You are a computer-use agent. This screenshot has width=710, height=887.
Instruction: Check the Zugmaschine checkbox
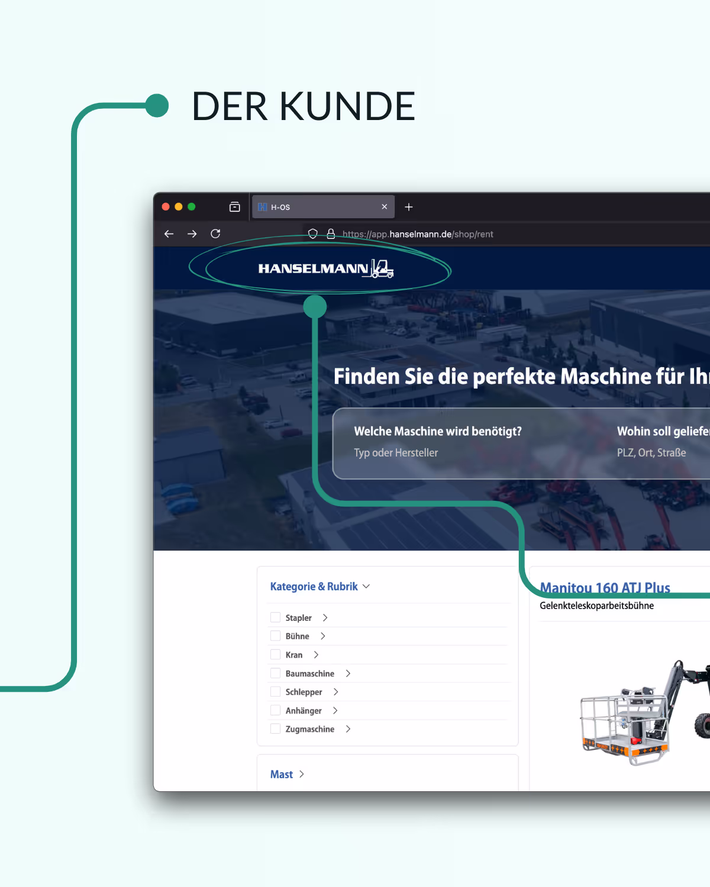[x=276, y=729]
